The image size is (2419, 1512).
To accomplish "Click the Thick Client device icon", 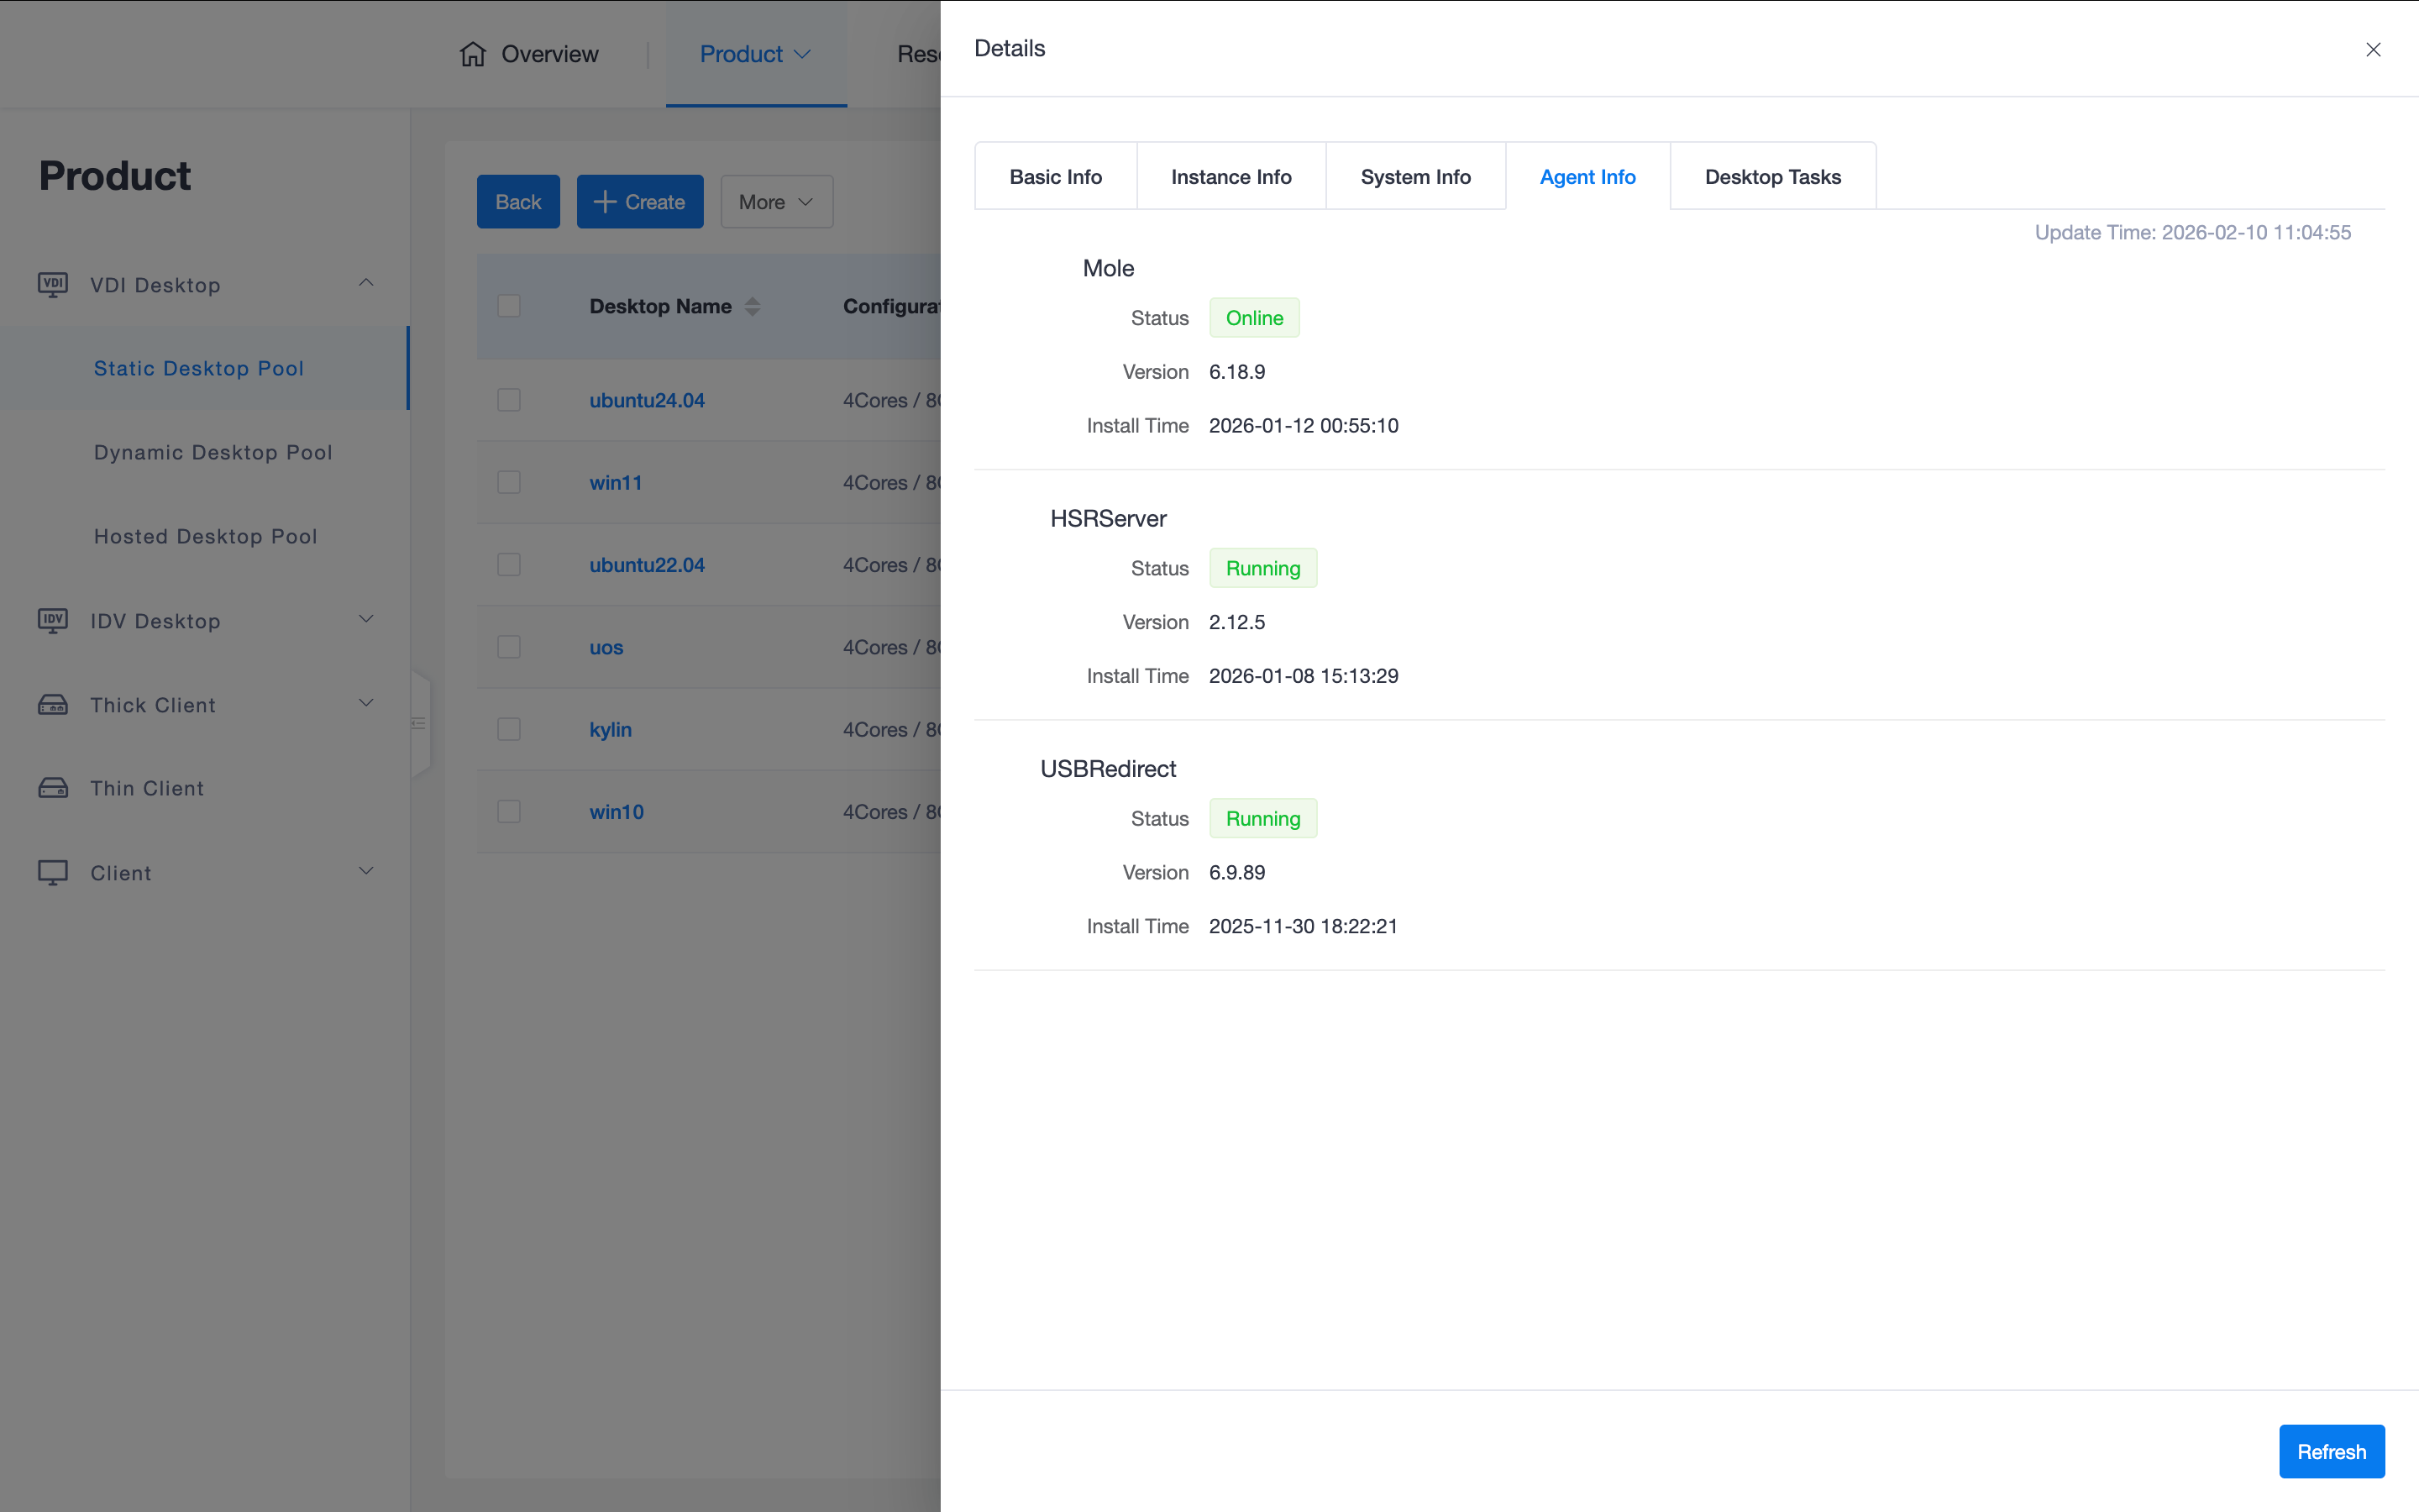I will point(53,705).
